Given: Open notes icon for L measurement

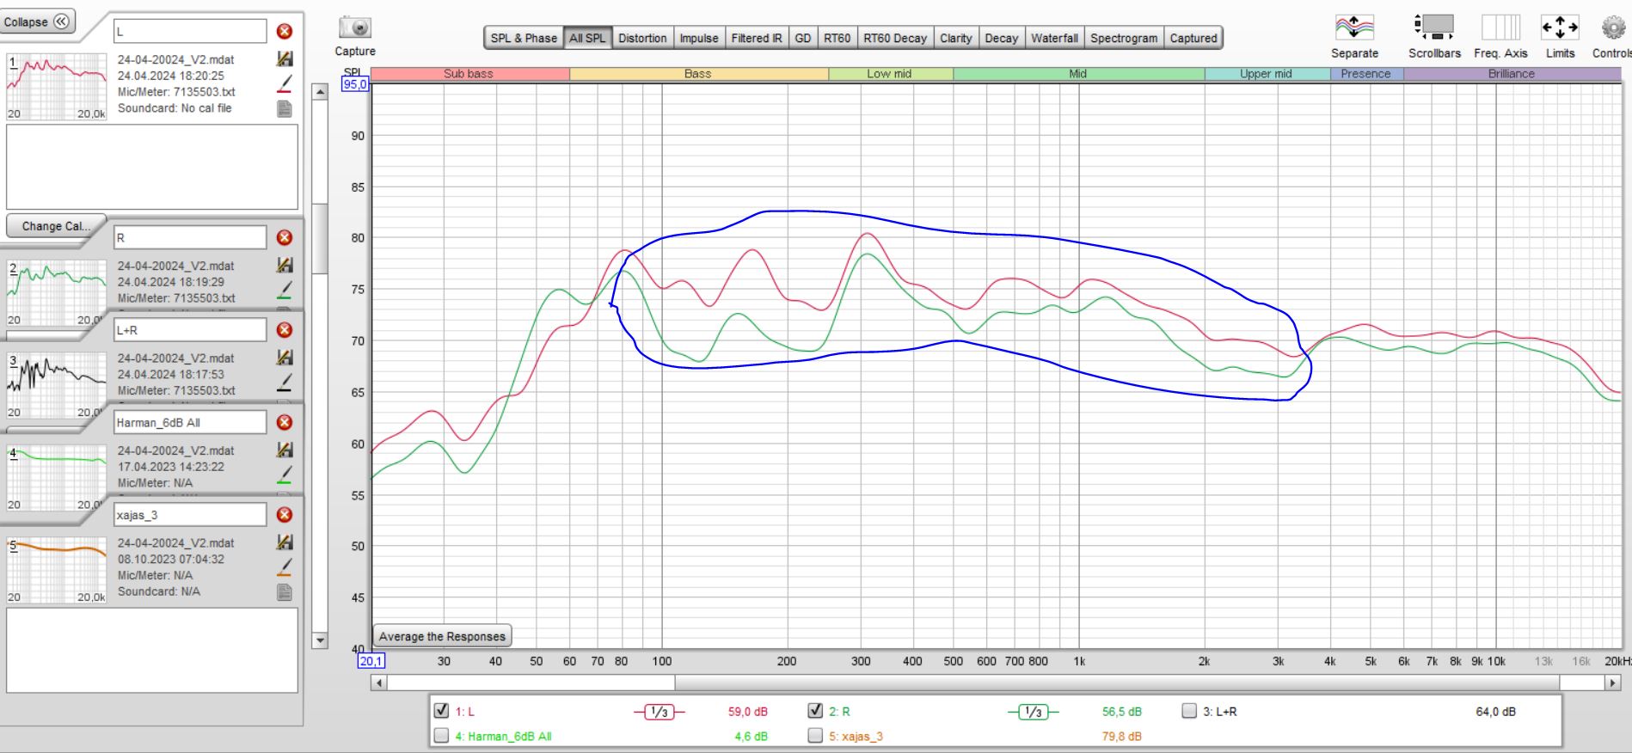Looking at the screenshot, I should pos(285,109).
